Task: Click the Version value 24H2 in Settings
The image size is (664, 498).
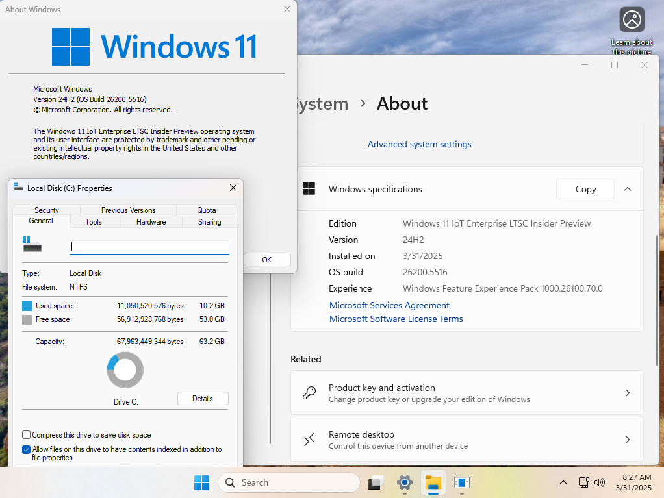Action: [x=413, y=240]
